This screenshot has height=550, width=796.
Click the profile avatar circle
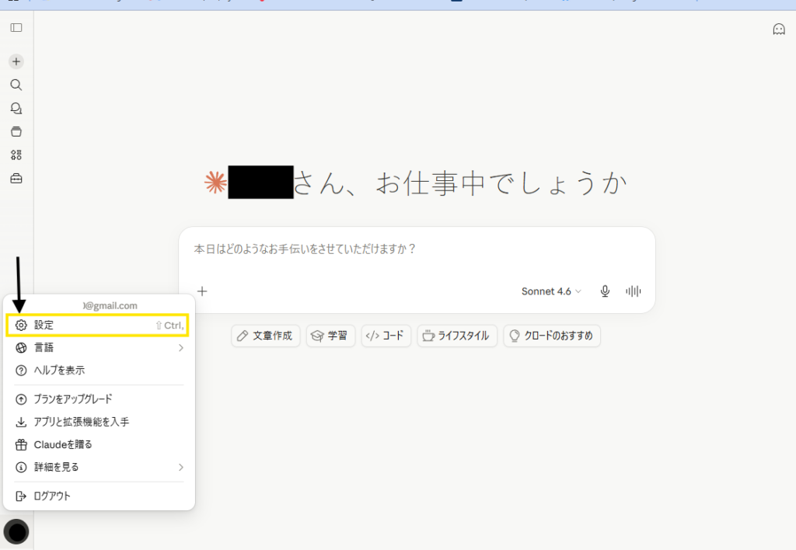pyautogui.click(x=16, y=531)
